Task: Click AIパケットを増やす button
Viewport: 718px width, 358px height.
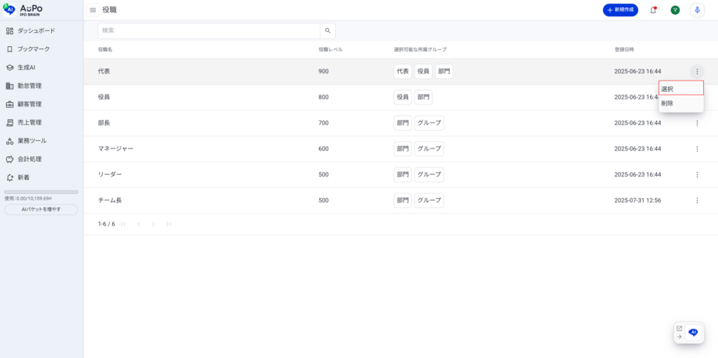Action: click(x=41, y=209)
